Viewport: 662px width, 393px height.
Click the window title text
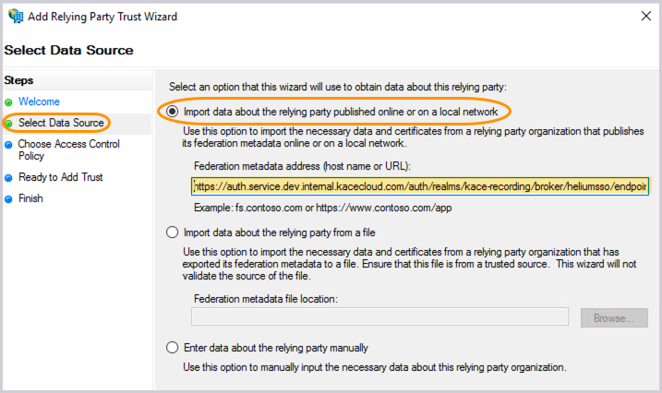click(x=105, y=17)
